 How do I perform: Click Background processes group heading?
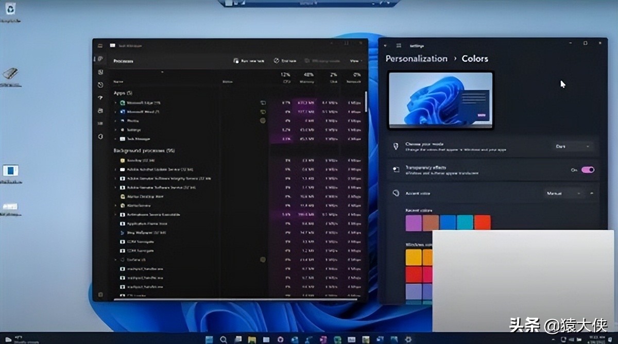(x=144, y=150)
